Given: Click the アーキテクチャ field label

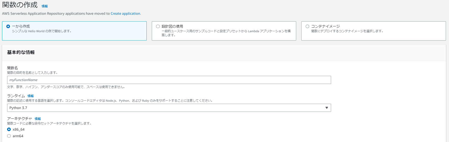Looking at the screenshot, I should coord(20,118).
